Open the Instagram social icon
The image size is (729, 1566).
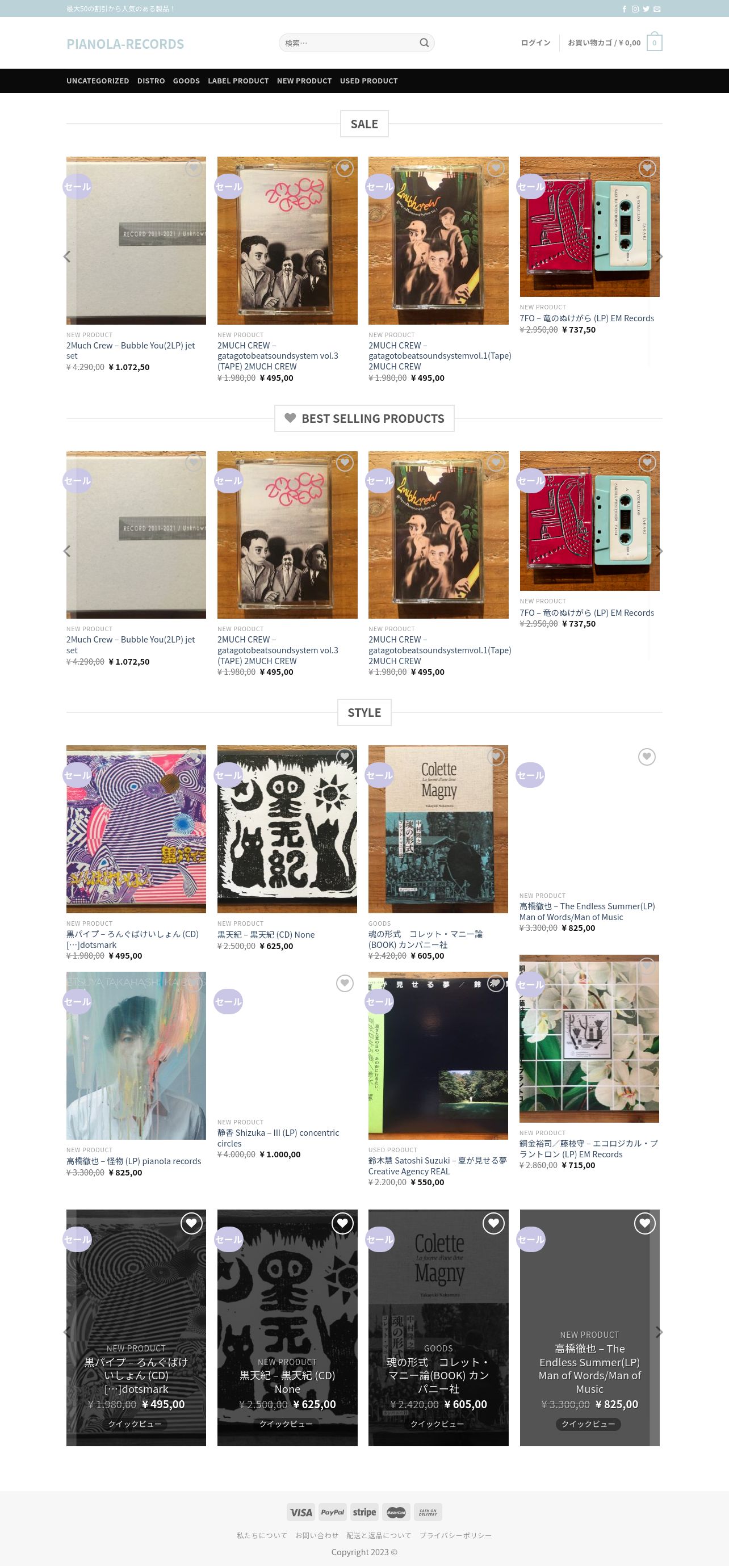(635, 9)
